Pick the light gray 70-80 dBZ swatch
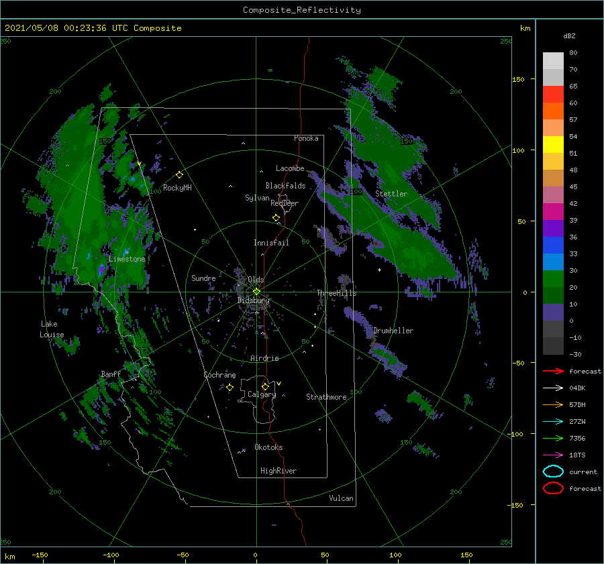 click(x=553, y=61)
